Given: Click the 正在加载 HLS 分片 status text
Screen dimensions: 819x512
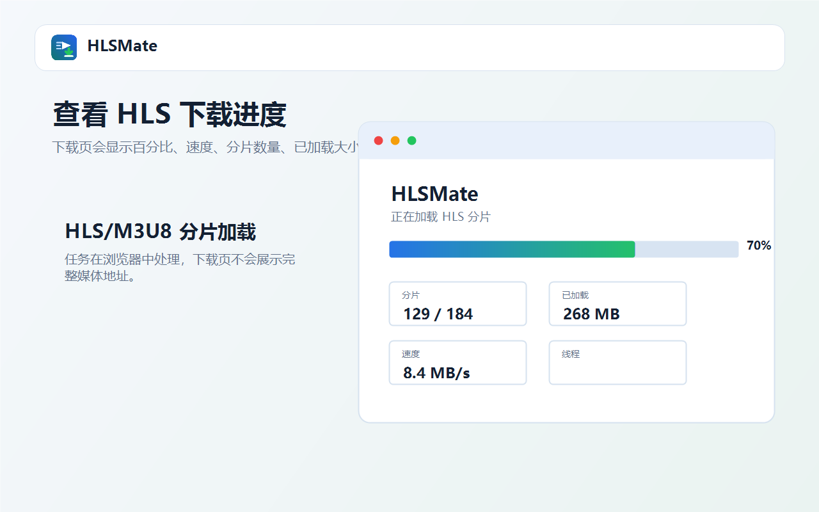Looking at the screenshot, I should [441, 217].
